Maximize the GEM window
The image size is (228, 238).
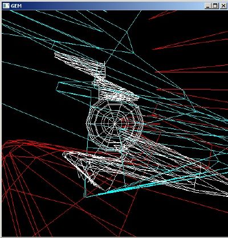215,6
